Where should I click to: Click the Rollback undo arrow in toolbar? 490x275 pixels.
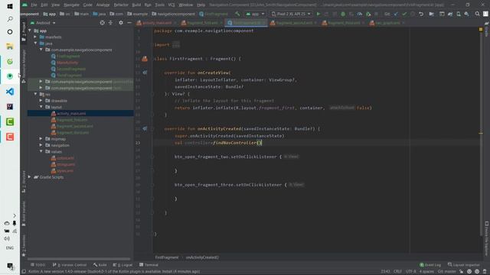pyautogui.click(x=421, y=14)
